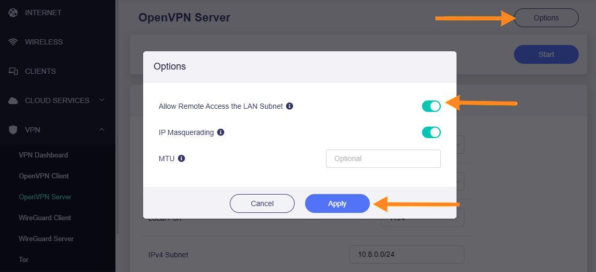
Task: Focus the MTU optional input field
Action: point(383,158)
